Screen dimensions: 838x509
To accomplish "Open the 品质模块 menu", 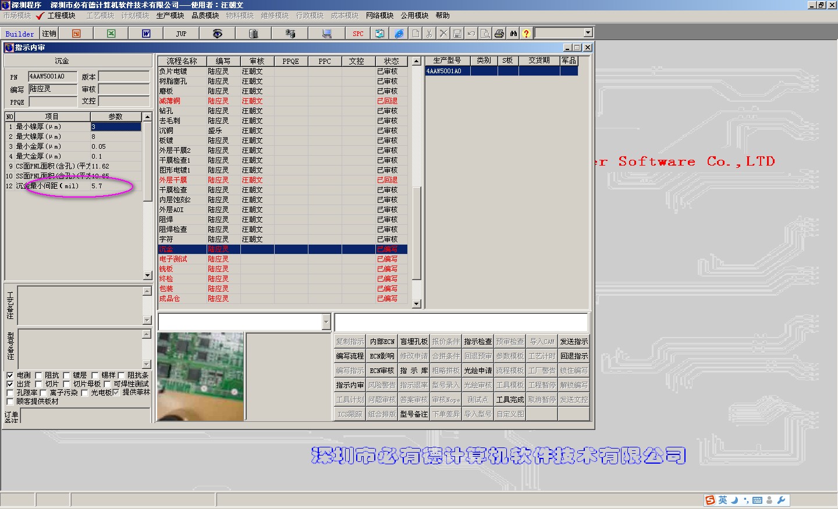I will [x=205, y=16].
